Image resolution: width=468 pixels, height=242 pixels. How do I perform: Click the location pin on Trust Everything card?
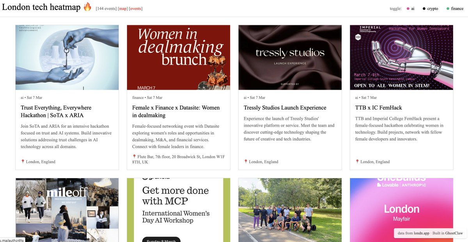click(x=23, y=161)
